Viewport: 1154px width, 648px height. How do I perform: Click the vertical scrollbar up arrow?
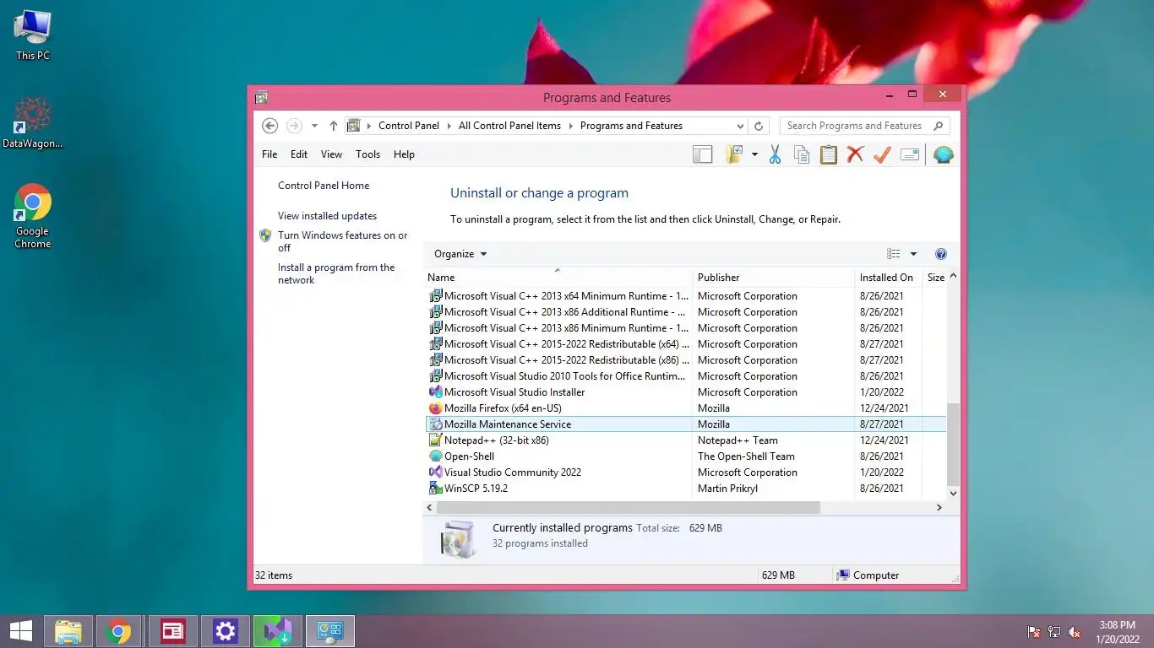tap(953, 276)
